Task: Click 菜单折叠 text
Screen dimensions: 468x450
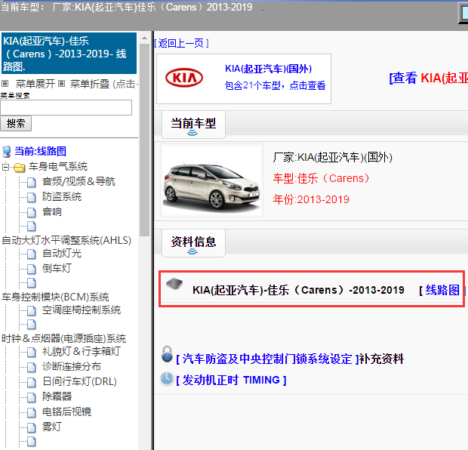Action: 90,84
